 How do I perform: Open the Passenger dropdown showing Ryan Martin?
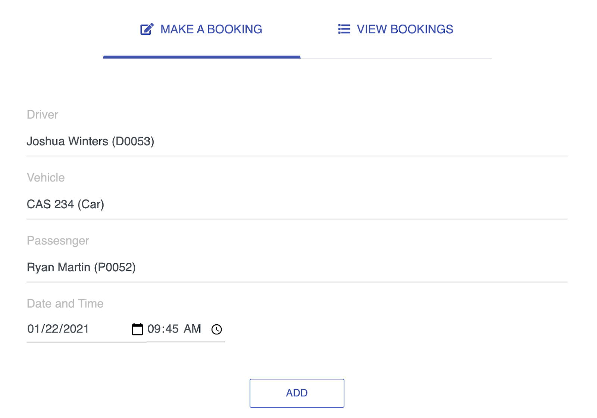(297, 268)
